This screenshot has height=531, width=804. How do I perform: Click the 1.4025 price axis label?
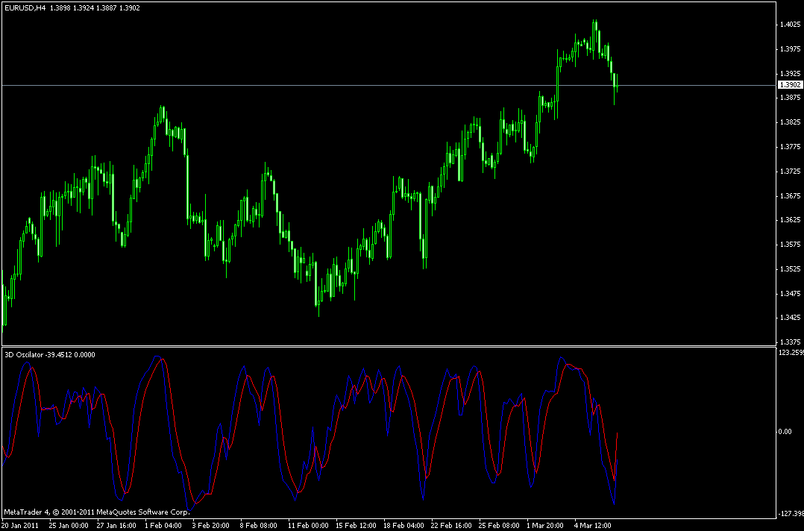pos(790,24)
